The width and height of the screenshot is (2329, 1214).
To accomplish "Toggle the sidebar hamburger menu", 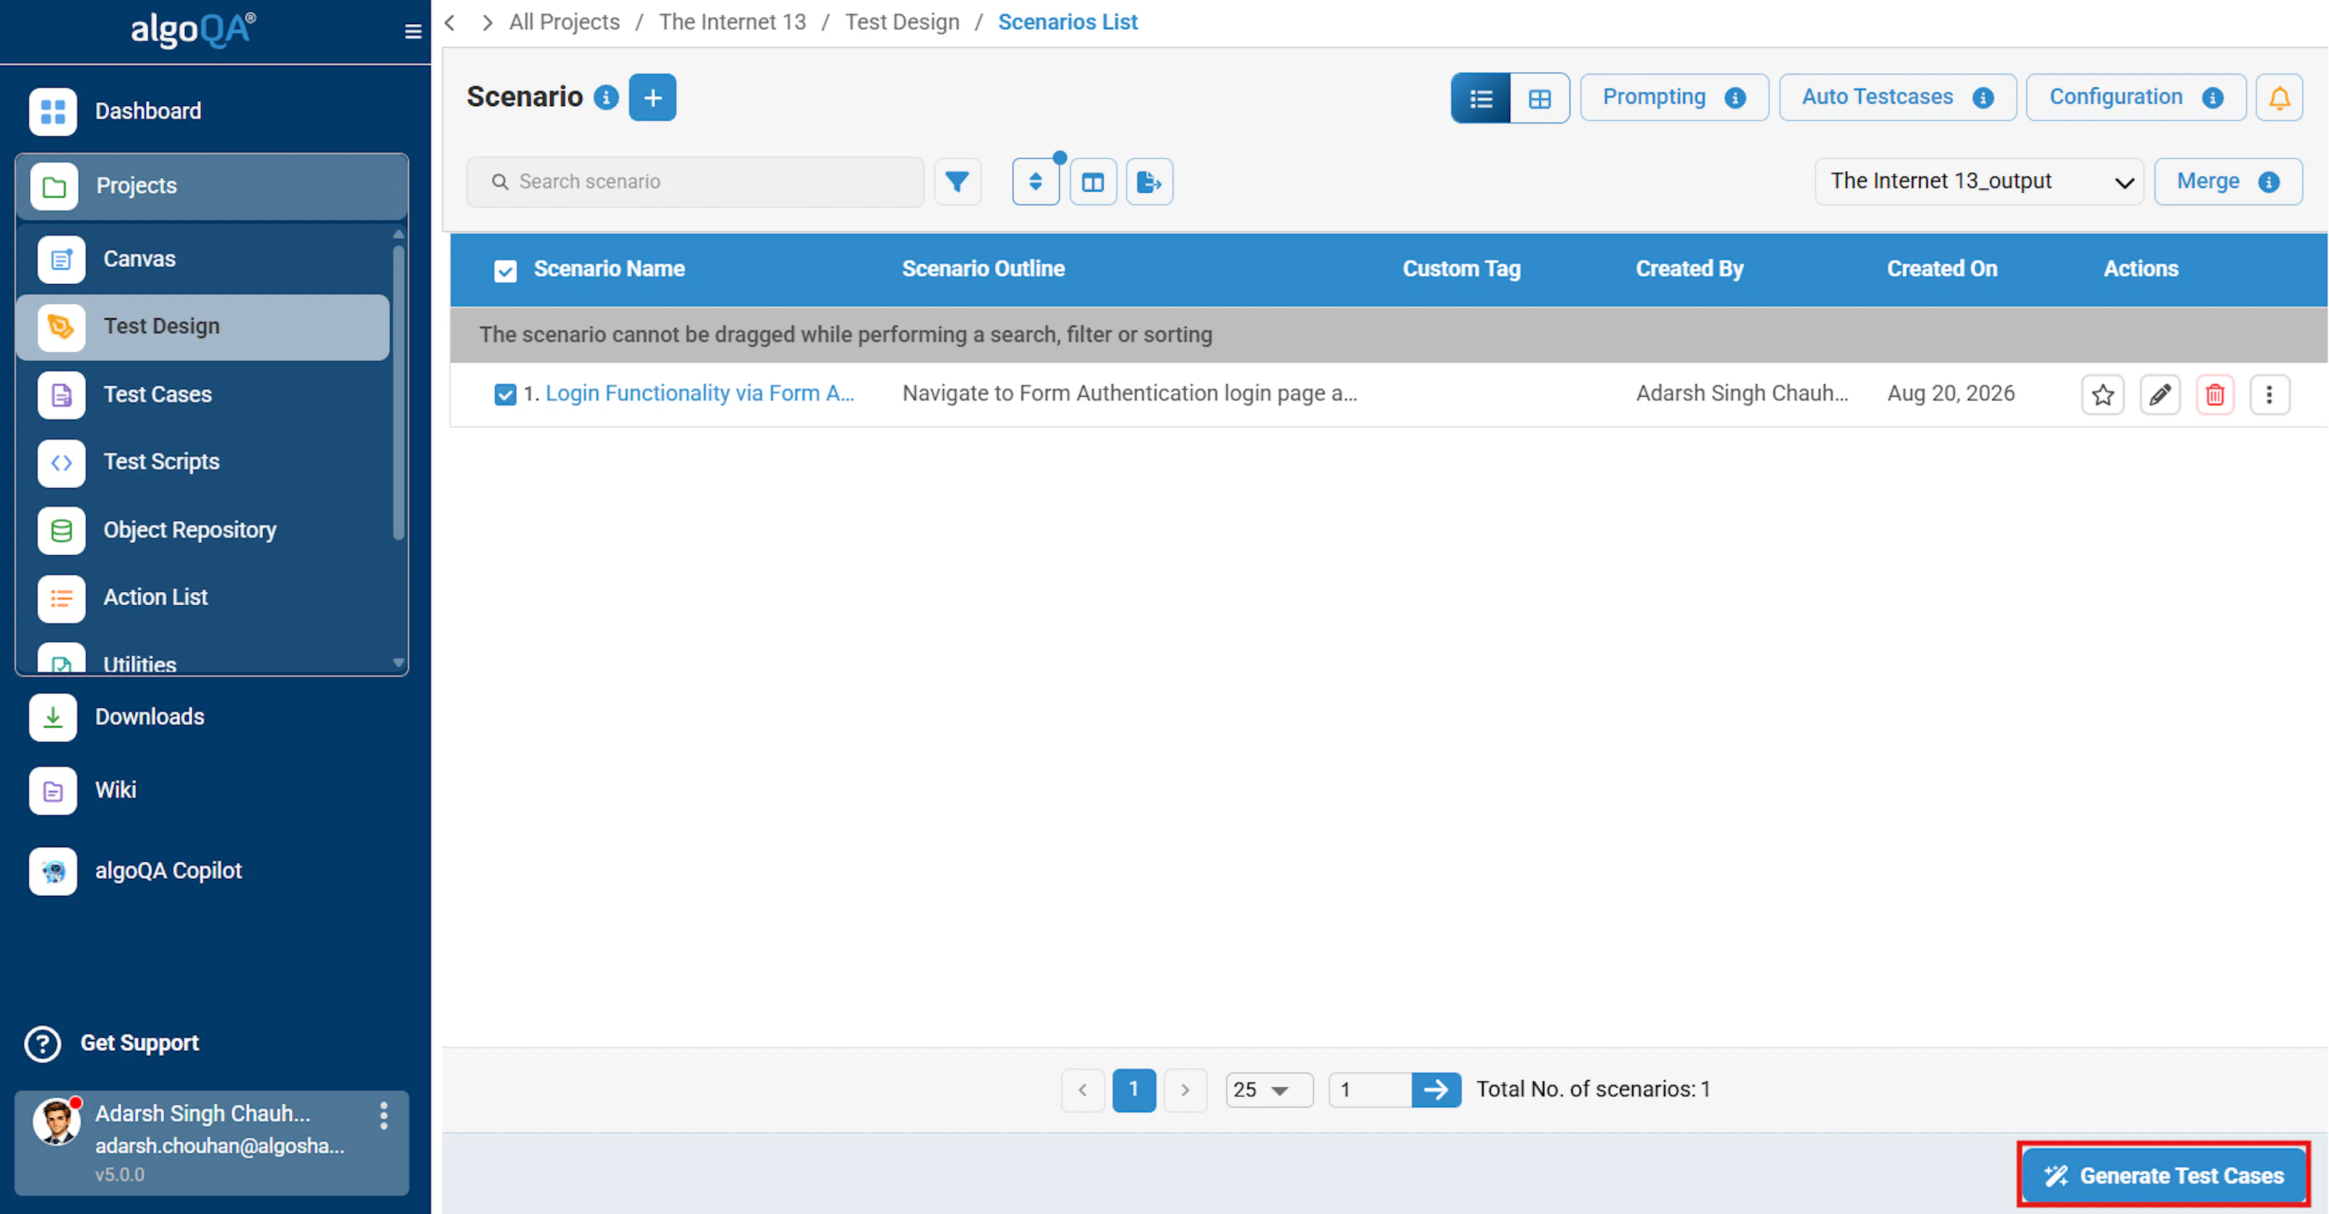I will coord(413,33).
